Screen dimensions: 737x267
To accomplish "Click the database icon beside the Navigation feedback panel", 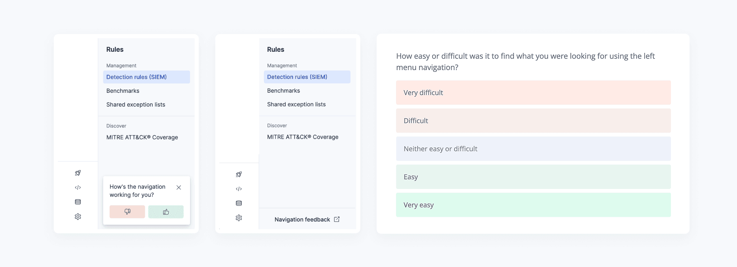I will click(x=239, y=203).
